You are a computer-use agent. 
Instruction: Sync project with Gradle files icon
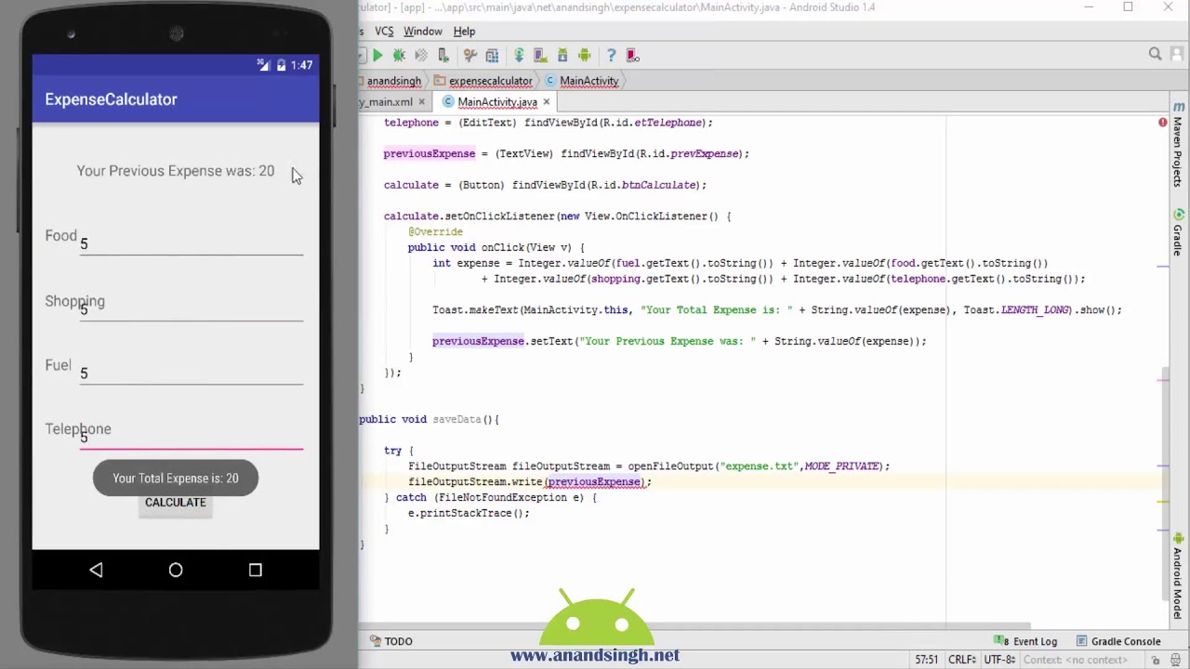(519, 56)
